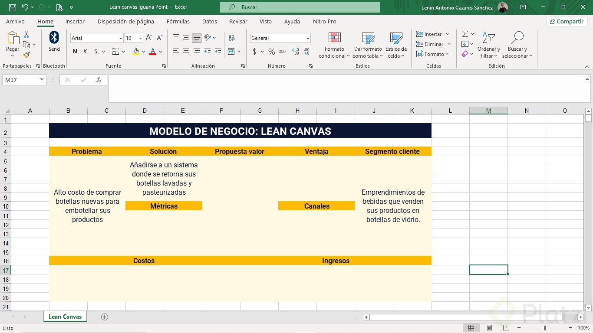Apply comma thousands separator style
The width and height of the screenshot is (593, 333).
(282, 52)
